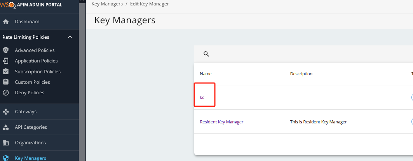Click the Name column header
Image resolution: width=413 pixels, height=161 pixels.
(206, 74)
